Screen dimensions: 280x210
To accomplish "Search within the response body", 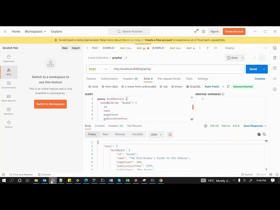I will (264, 134).
